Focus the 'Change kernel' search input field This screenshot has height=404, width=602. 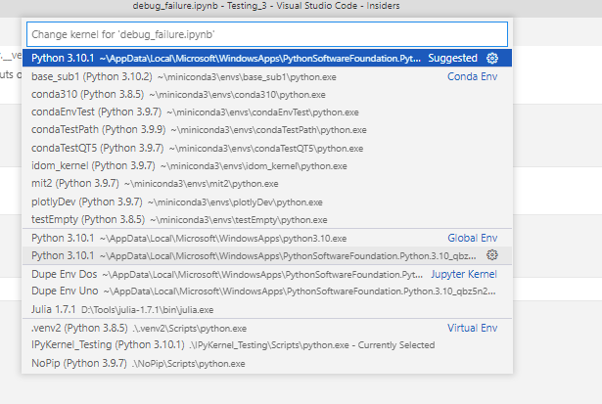[267, 34]
